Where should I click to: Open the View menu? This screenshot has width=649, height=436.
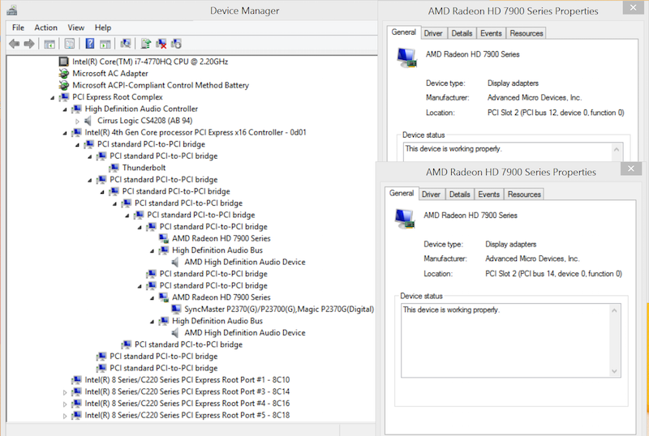(x=76, y=28)
